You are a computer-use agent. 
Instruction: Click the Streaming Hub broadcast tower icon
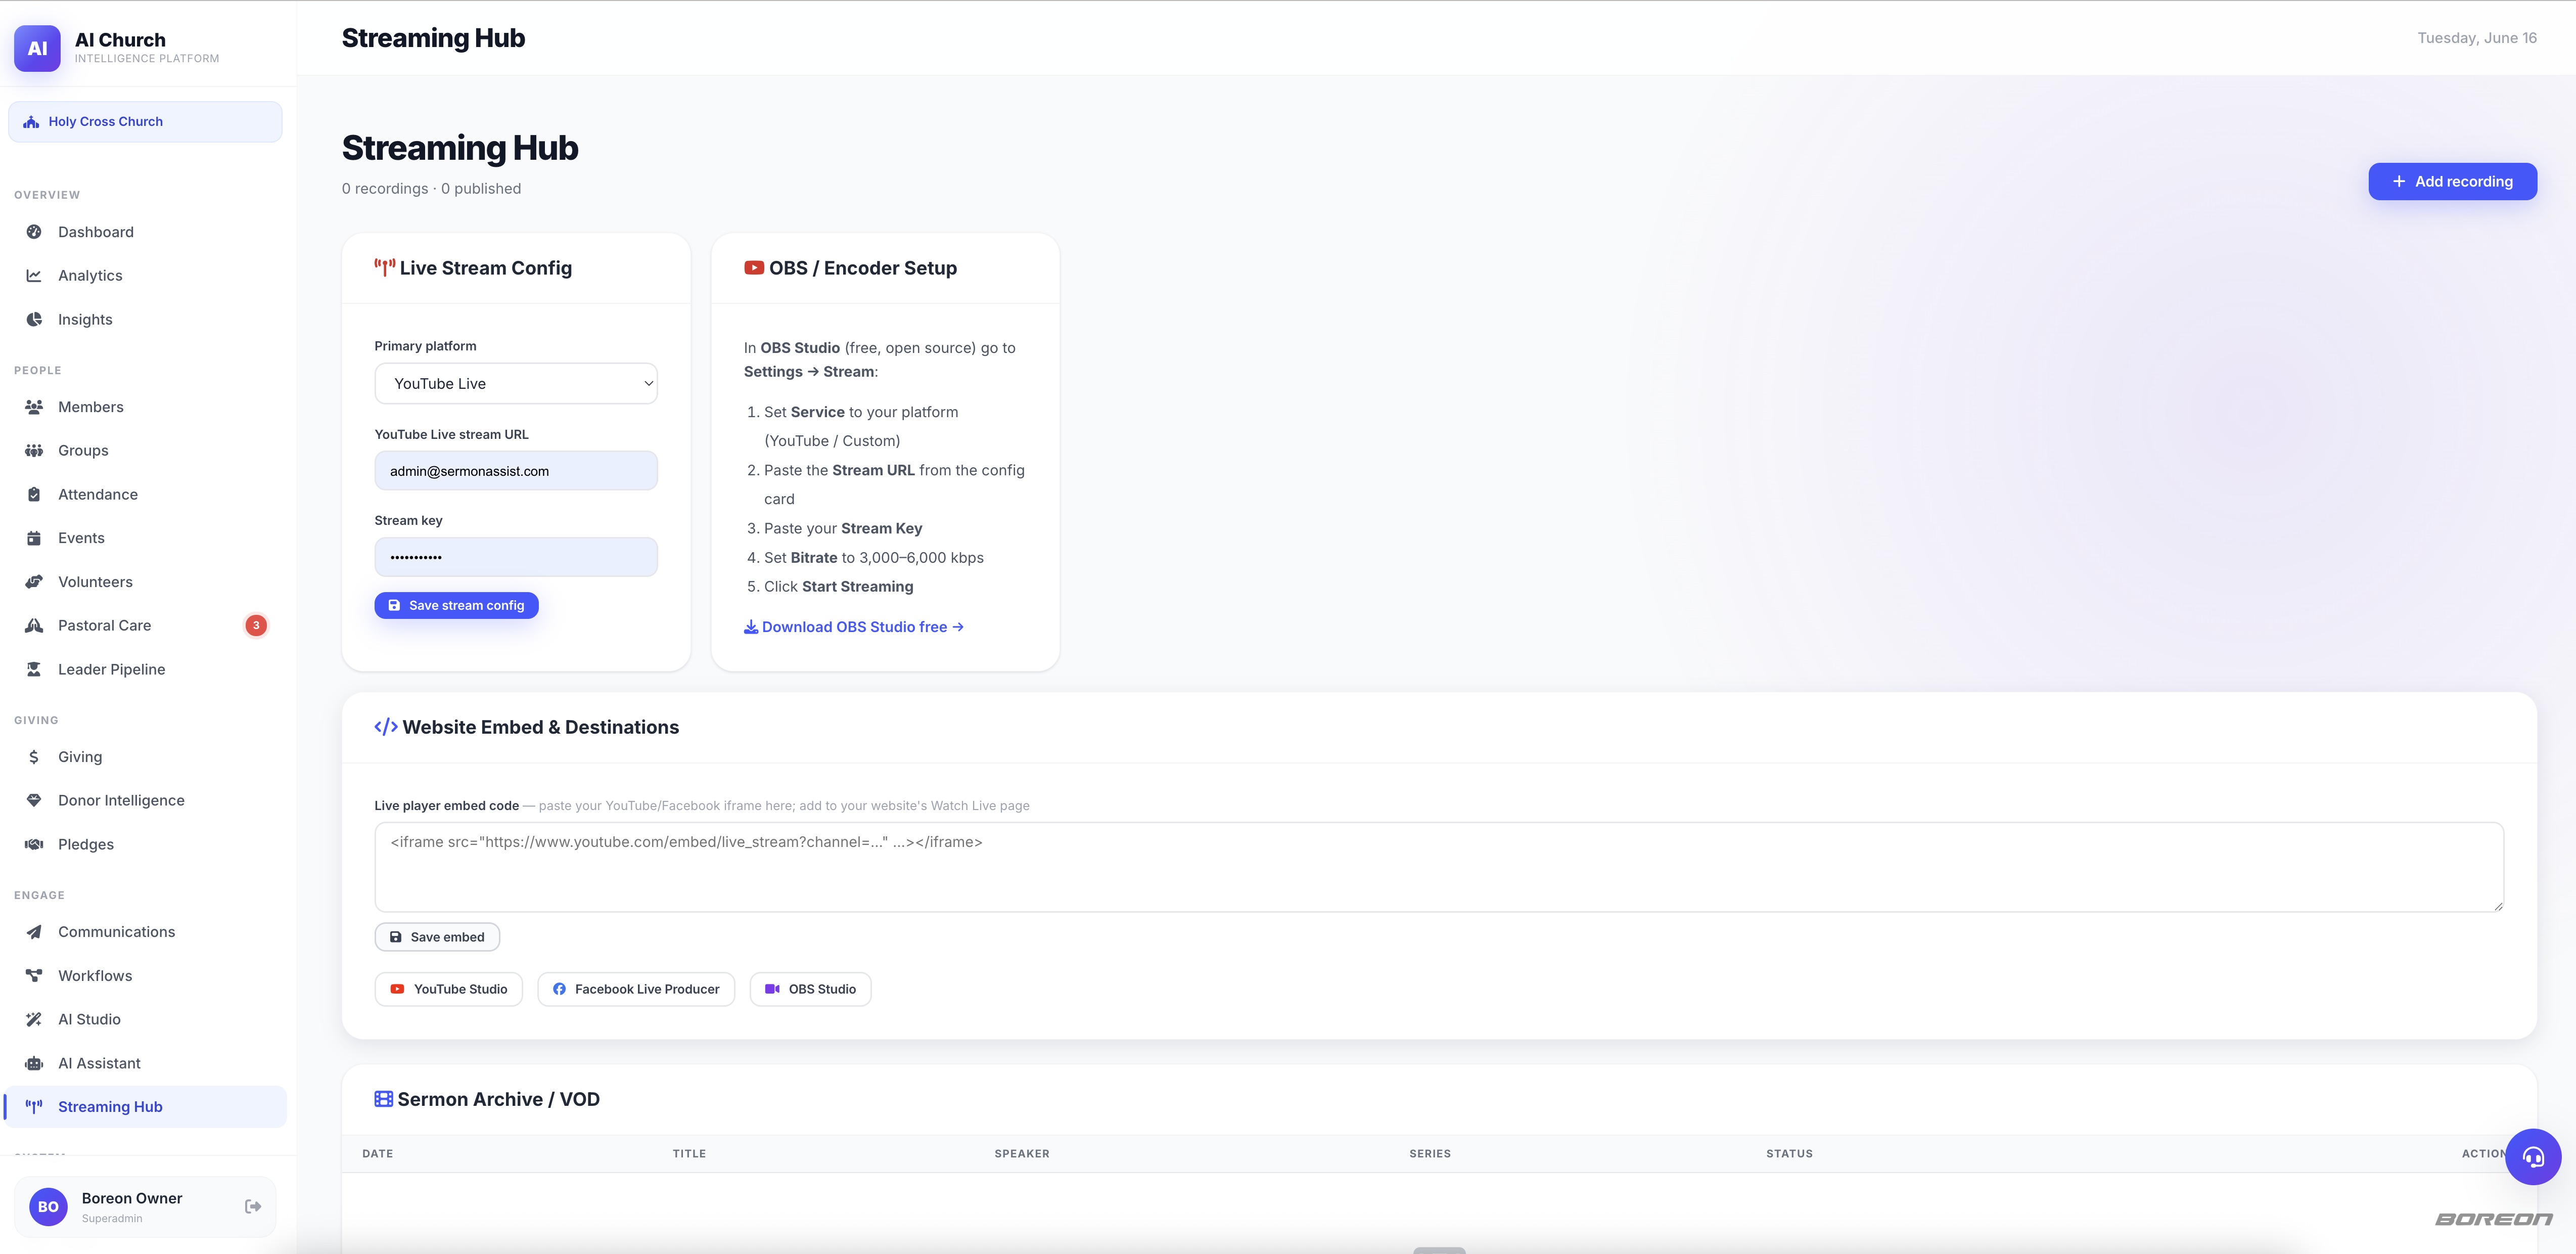point(34,1106)
